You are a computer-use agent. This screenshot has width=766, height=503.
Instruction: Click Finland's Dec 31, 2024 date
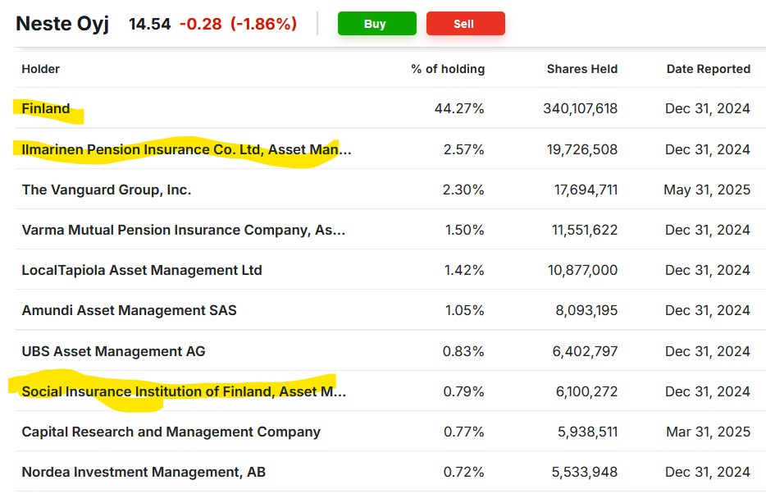click(708, 108)
